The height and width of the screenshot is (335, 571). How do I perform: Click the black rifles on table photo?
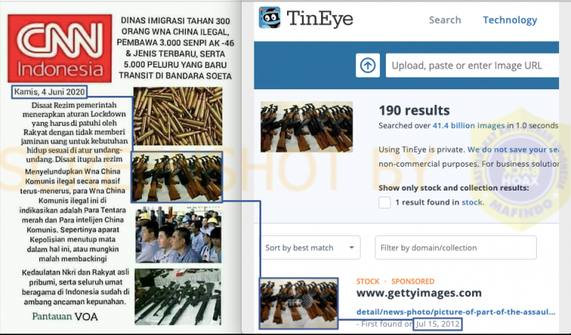point(178,297)
